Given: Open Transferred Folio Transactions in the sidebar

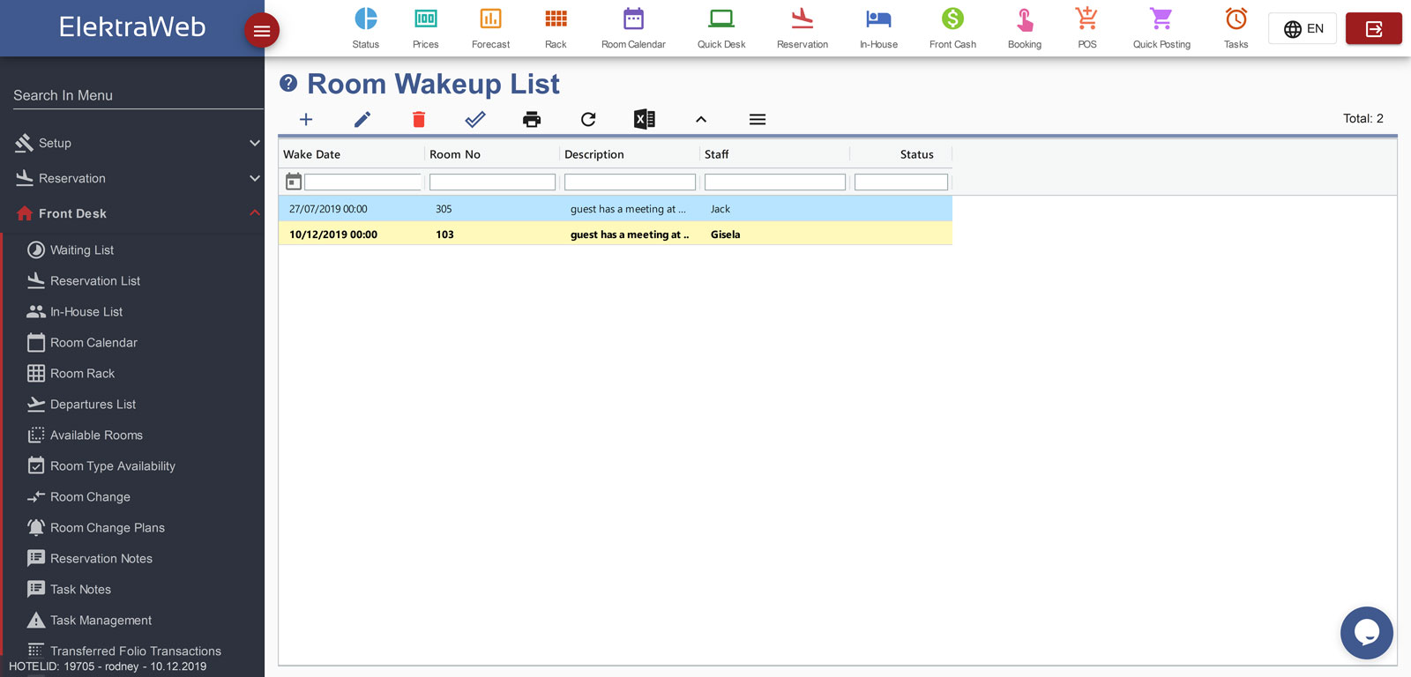Looking at the screenshot, I should click(136, 651).
